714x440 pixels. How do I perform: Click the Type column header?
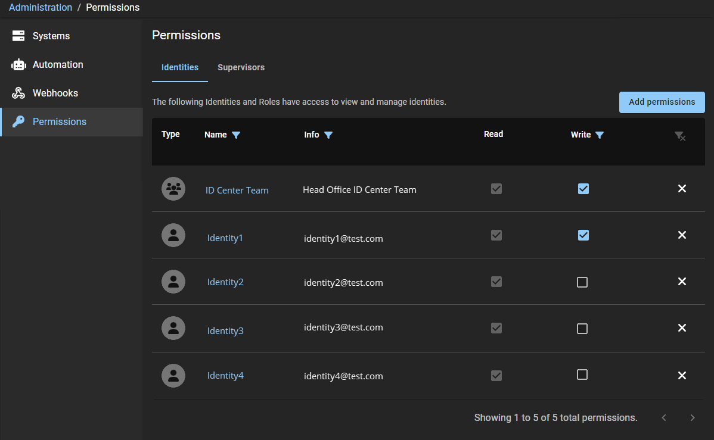(171, 134)
